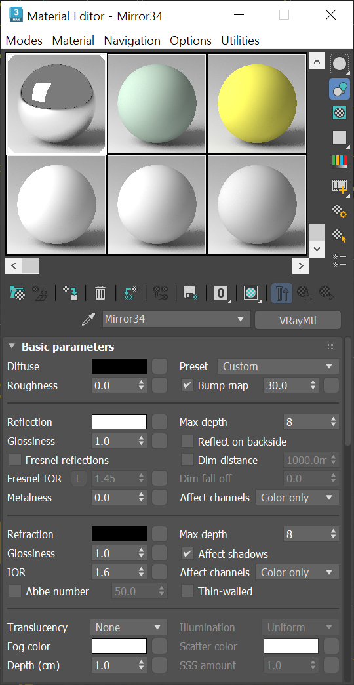Toggle the checkered Background icon
354x685 pixels.
pyautogui.click(x=339, y=113)
